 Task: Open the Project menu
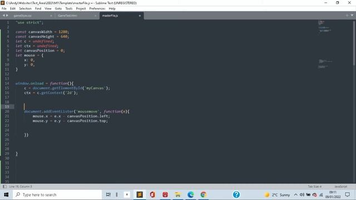[81, 9]
